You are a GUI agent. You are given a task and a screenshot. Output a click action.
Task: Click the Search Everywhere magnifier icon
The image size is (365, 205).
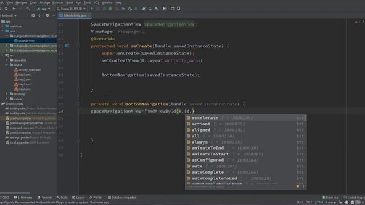[x=179, y=9]
